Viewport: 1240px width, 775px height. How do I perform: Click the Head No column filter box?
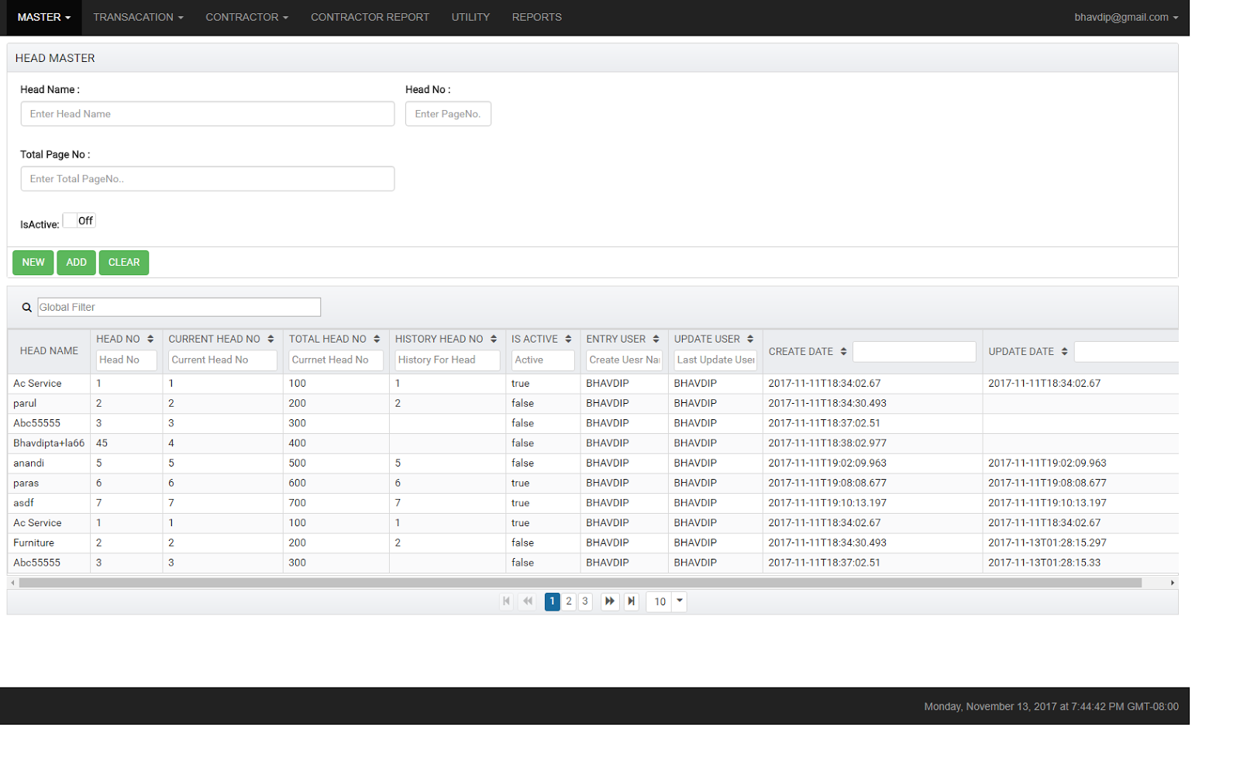pos(126,360)
